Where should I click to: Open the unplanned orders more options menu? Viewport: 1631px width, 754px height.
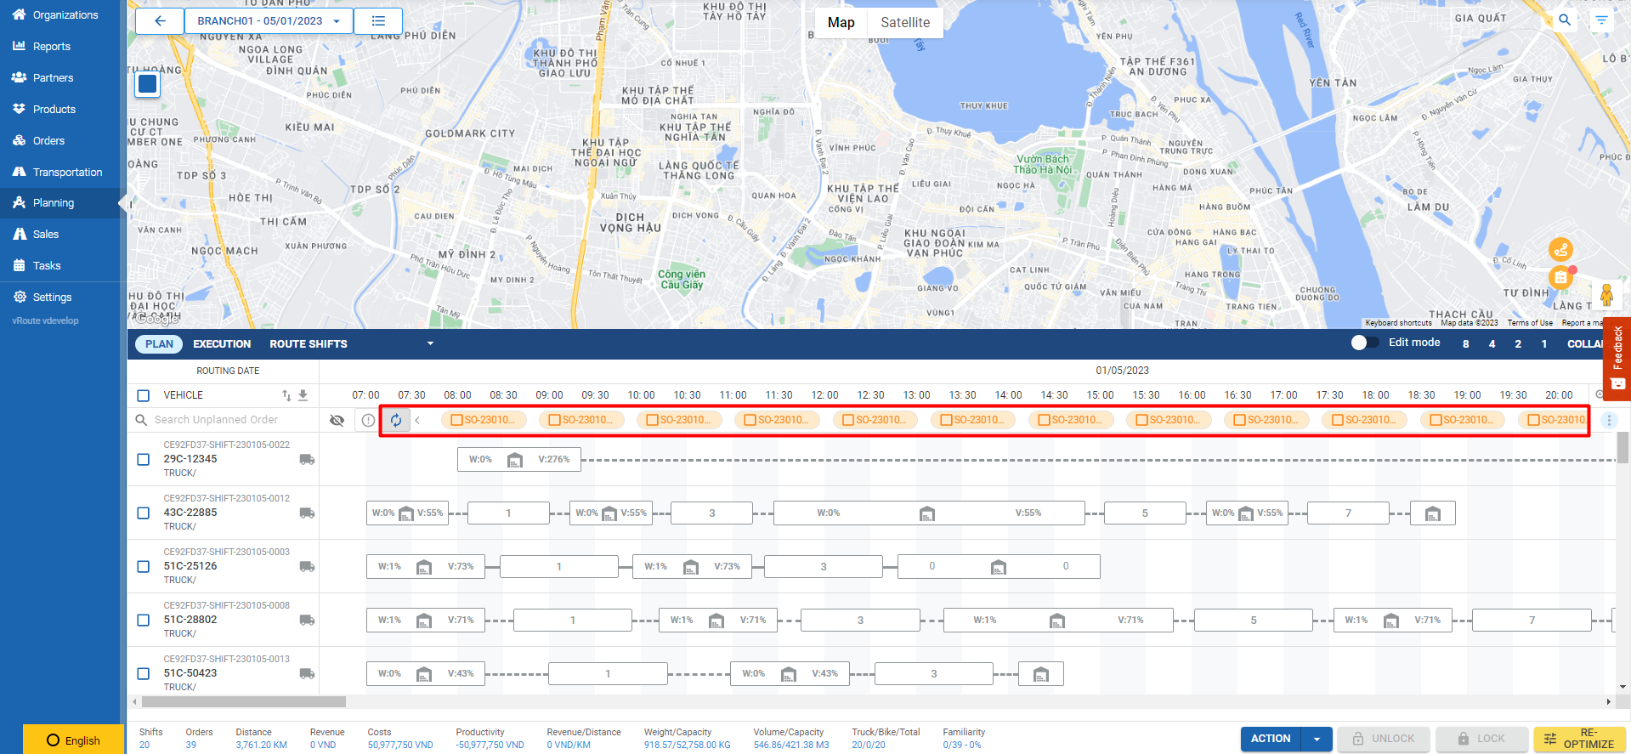click(1608, 420)
